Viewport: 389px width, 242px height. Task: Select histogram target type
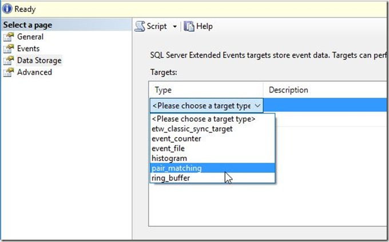212,158
